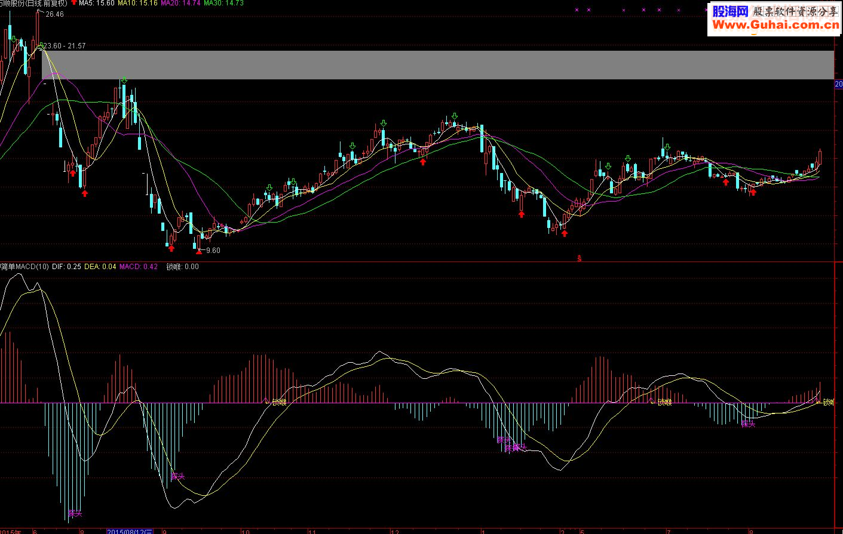Image resolution: width=843 pixels, height=534 pixels.
Task: Select the MA10: 15.16 indicator label
Action: (137, 3)
